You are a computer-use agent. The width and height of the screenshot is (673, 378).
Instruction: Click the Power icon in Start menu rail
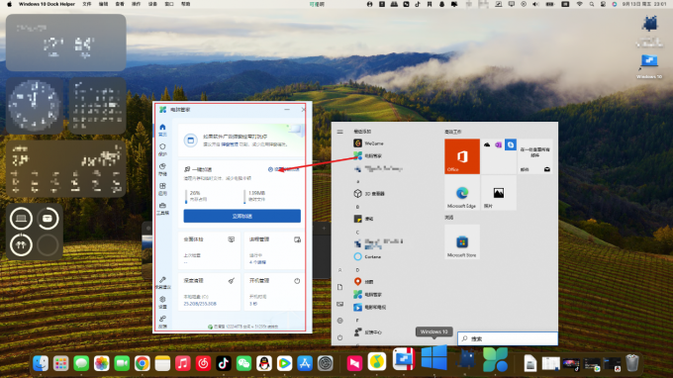(x=339, y=337)
